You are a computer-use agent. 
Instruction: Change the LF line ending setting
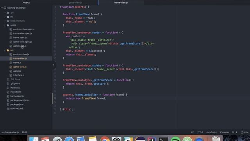tap(192, 132)
